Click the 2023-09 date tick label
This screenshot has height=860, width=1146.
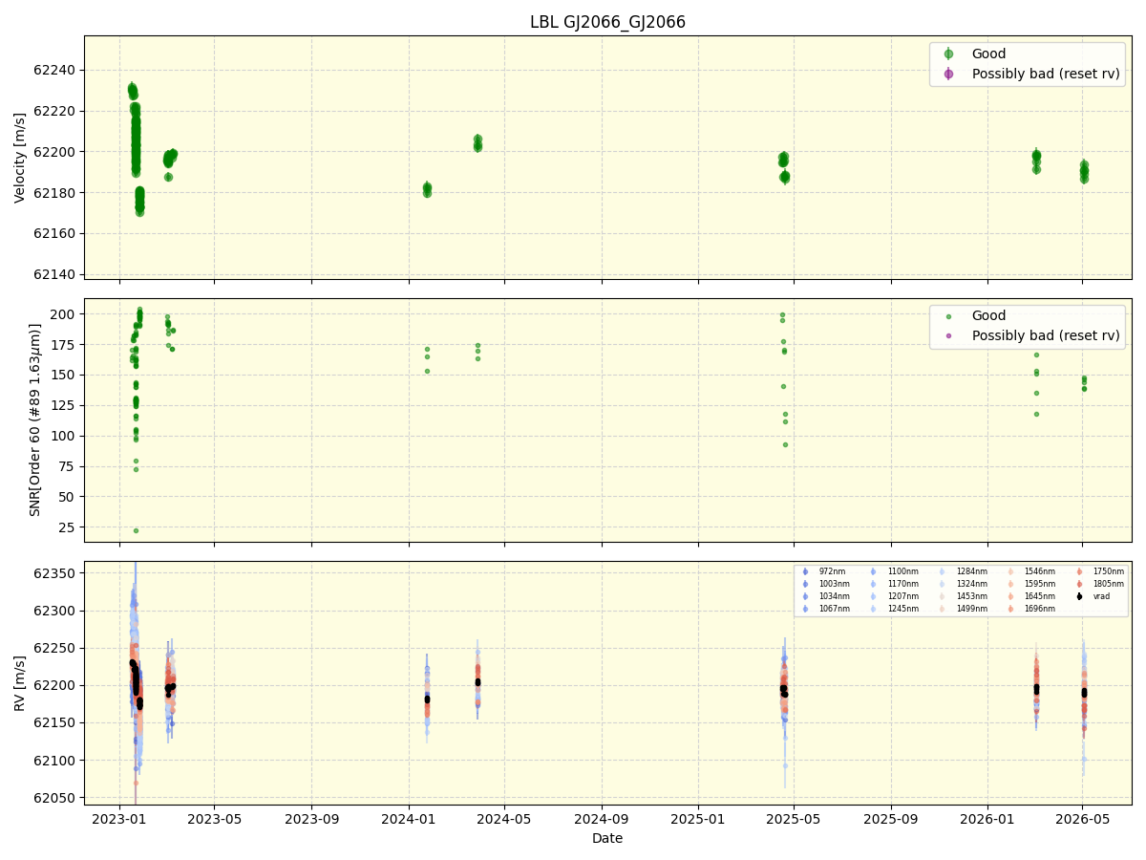pyautogui.click(x=312, y=819)
